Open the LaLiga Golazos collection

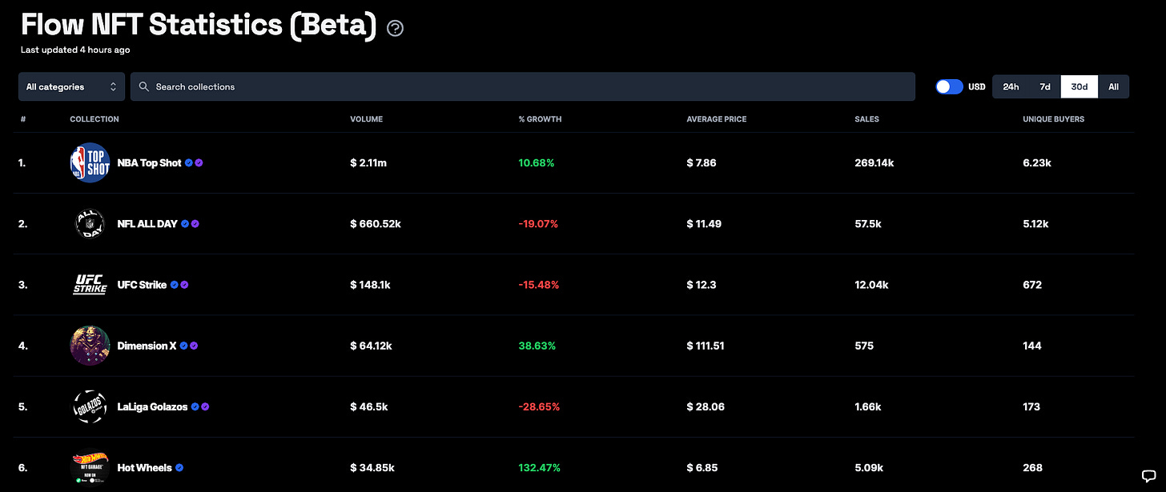tap(152, 406)
